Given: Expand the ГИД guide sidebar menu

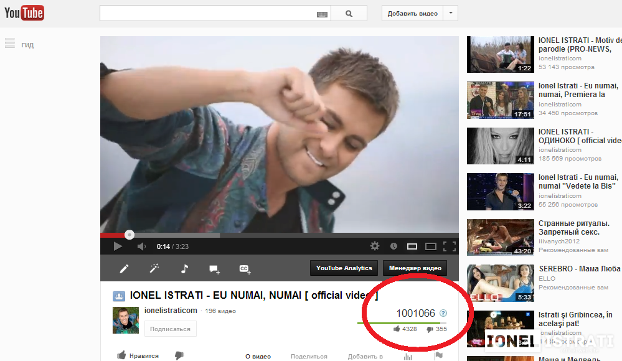Looking at the screenshot, I should pyautogui.click(x=19, y=44).
